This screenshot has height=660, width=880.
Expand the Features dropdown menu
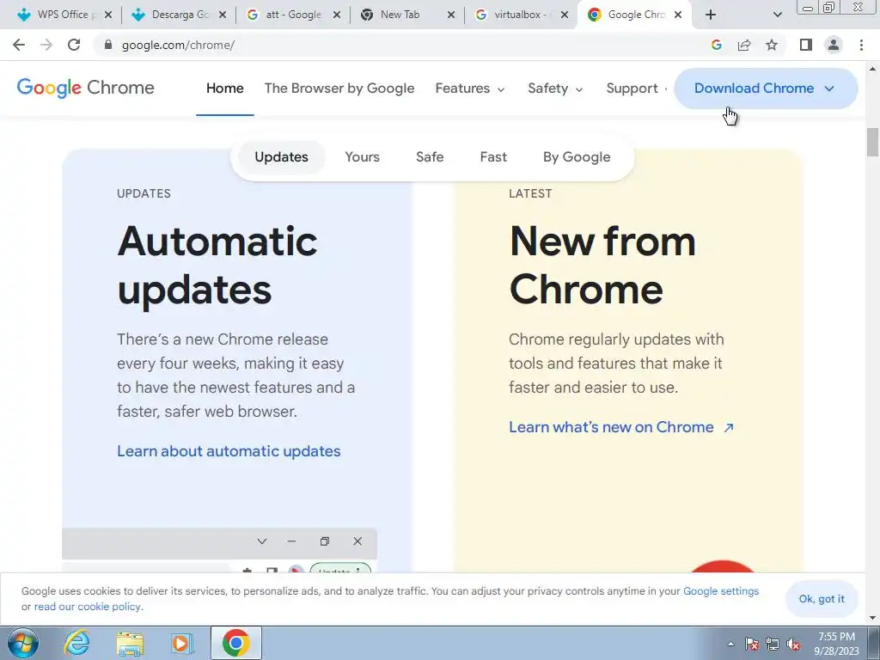pyautogui.click(x=470, y=89)
